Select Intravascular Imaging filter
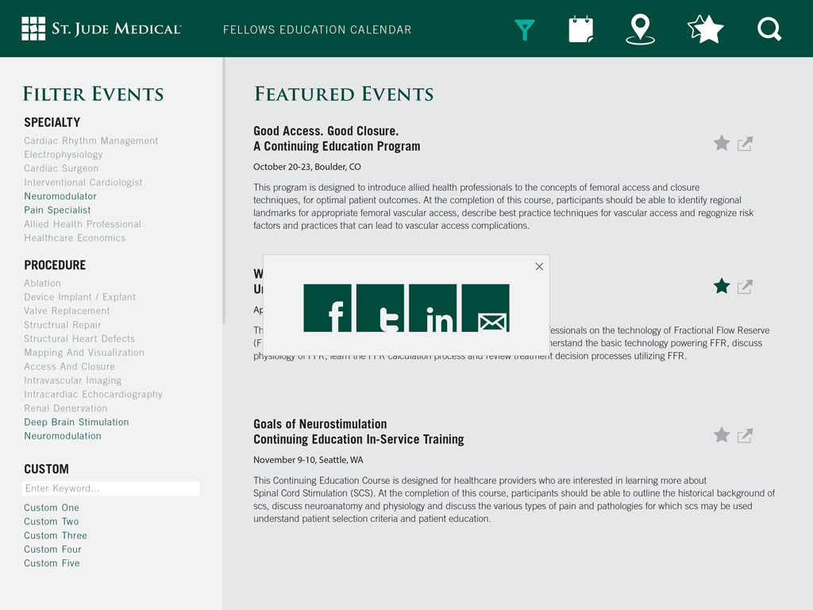Screen dimensions: 813x610 [x=72, y=380]
